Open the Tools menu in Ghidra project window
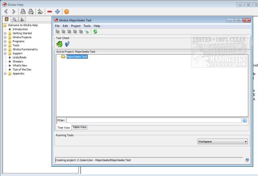258x176 pixels. (x=87, y=26)
